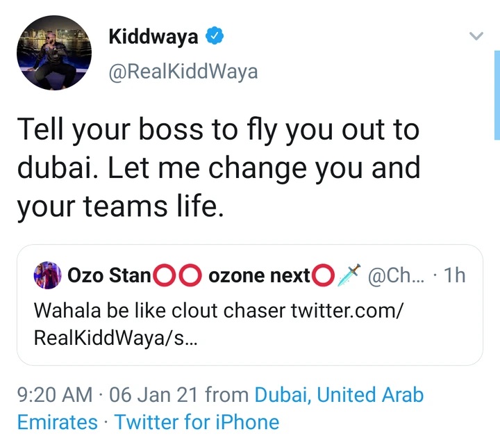Expand the tweet options chevron

click(476, 37)
